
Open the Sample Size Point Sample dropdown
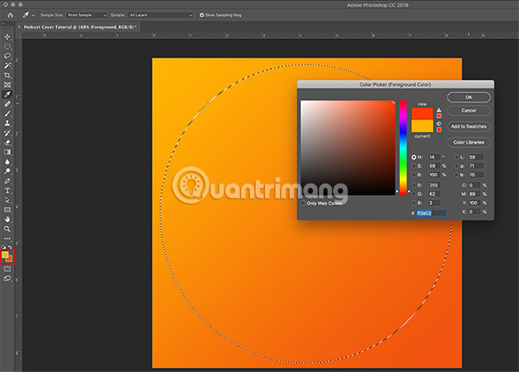click(x=87, y=15)
